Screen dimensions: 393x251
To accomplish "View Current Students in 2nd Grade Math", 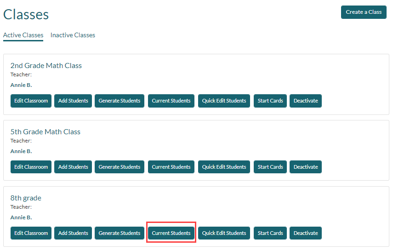I will pos(171,101).
